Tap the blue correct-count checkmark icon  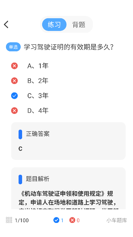click(56, 220)
